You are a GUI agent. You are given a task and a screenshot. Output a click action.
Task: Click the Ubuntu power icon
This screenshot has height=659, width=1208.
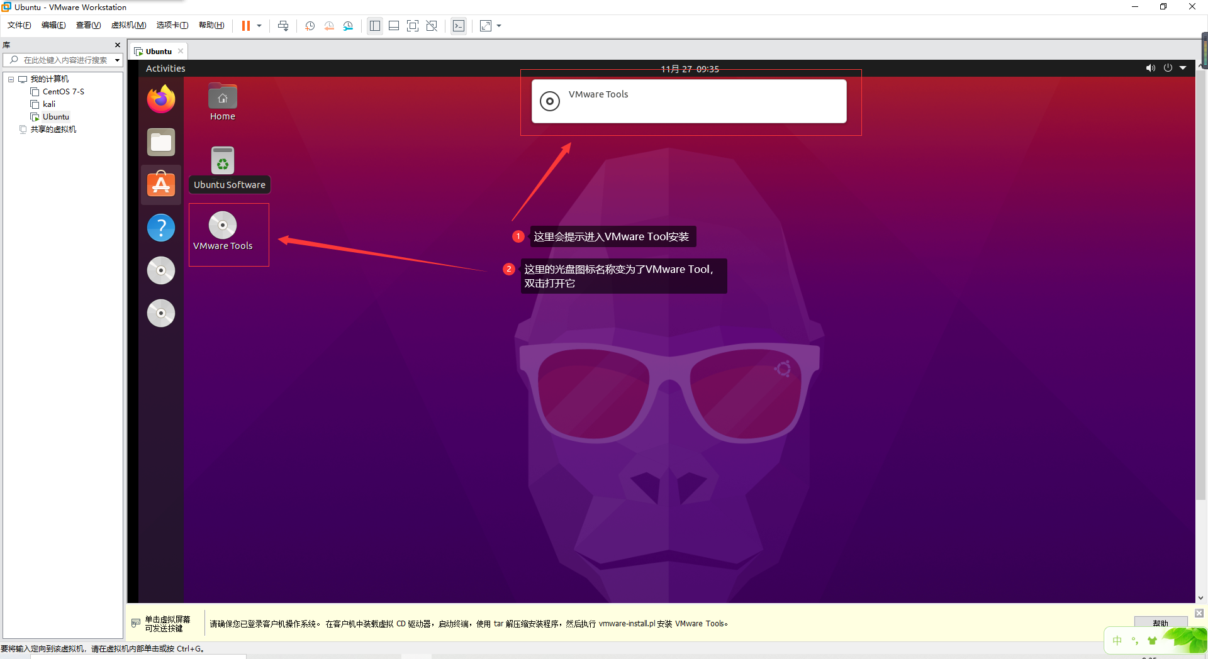pyautogui.click(x=1168, y=68)
